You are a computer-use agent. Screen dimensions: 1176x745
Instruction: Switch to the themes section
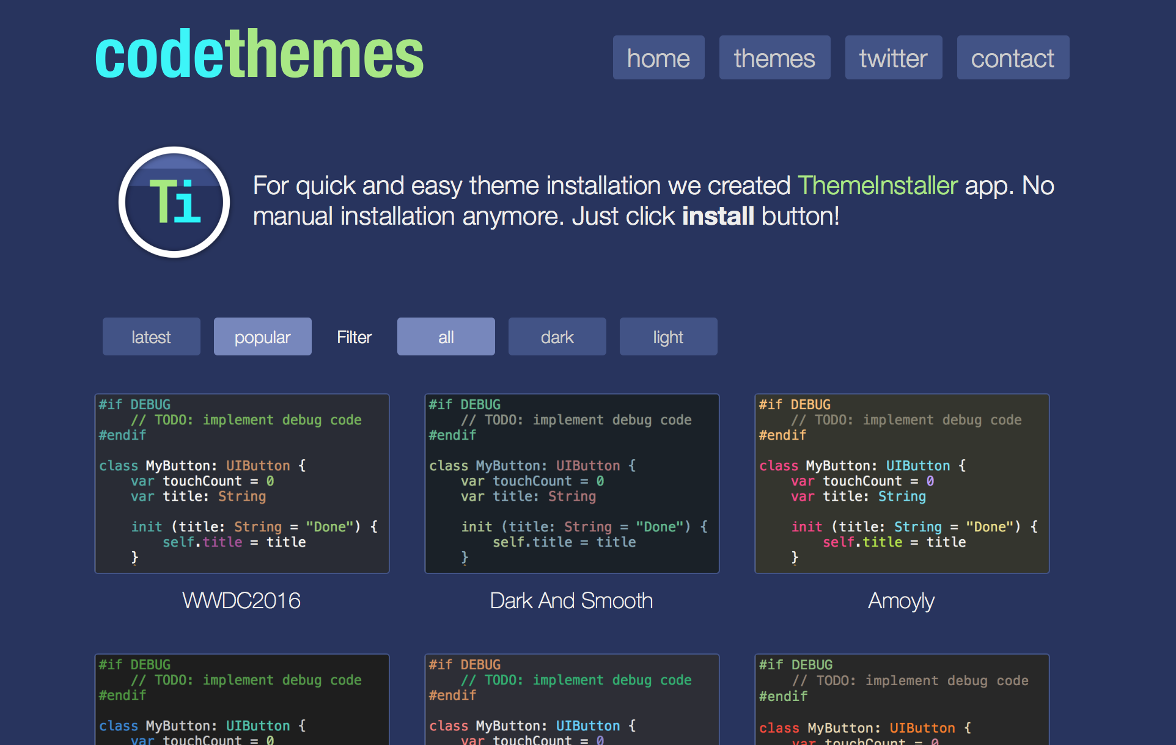pyautogui.click(x=774, y=57)
